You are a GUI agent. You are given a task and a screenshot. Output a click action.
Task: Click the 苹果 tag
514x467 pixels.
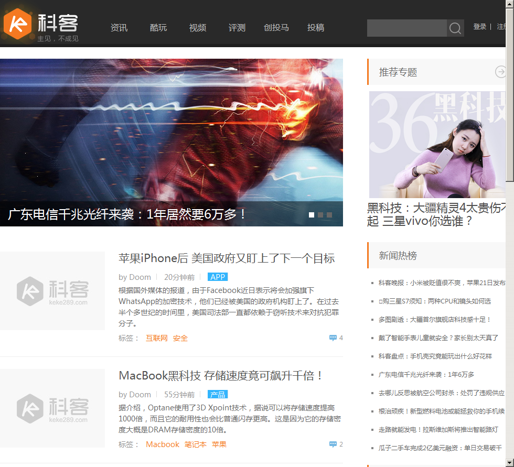click(x=219, y=444)
